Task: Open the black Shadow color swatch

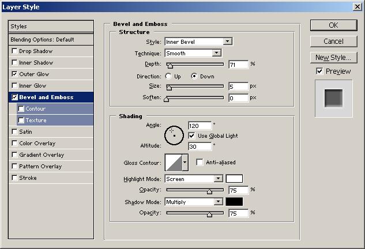Action: (x=234, y=202)
